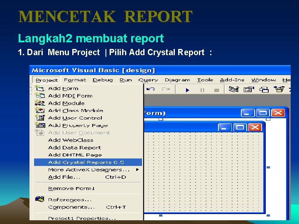Viewport: 299px width, 224px height.
Task: Click the Add Class Module icon
Action: click(x=40, y=110)
